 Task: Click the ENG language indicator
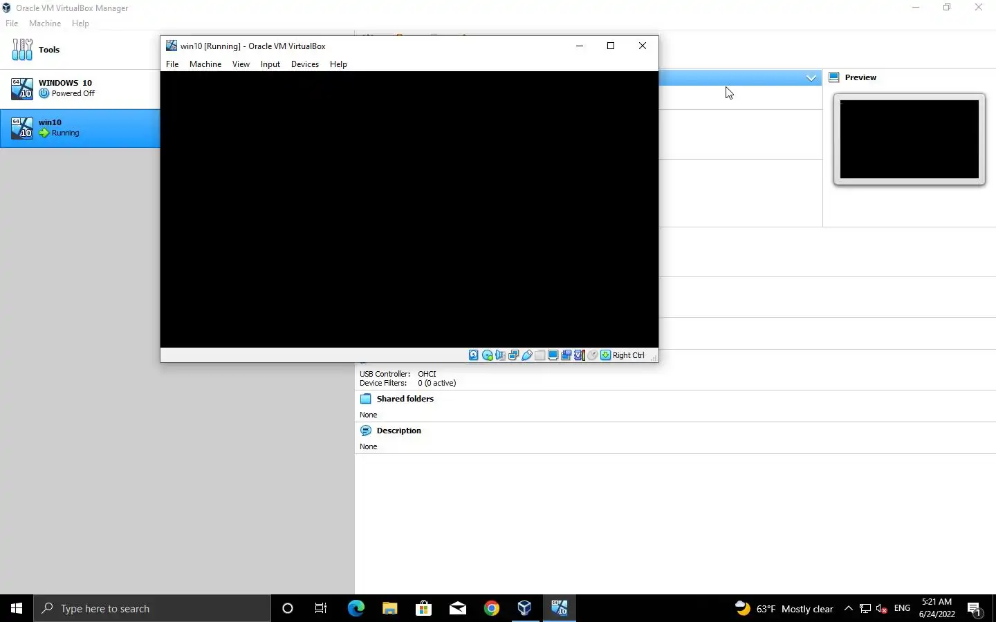point(902,609)
